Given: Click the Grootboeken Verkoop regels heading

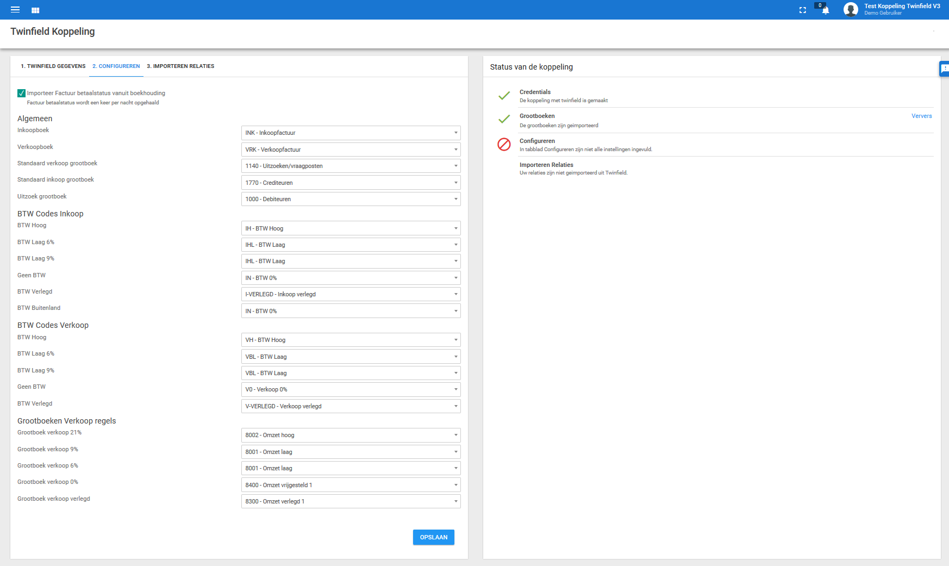Looking at the screenshot, I should (x=67, y=421).
